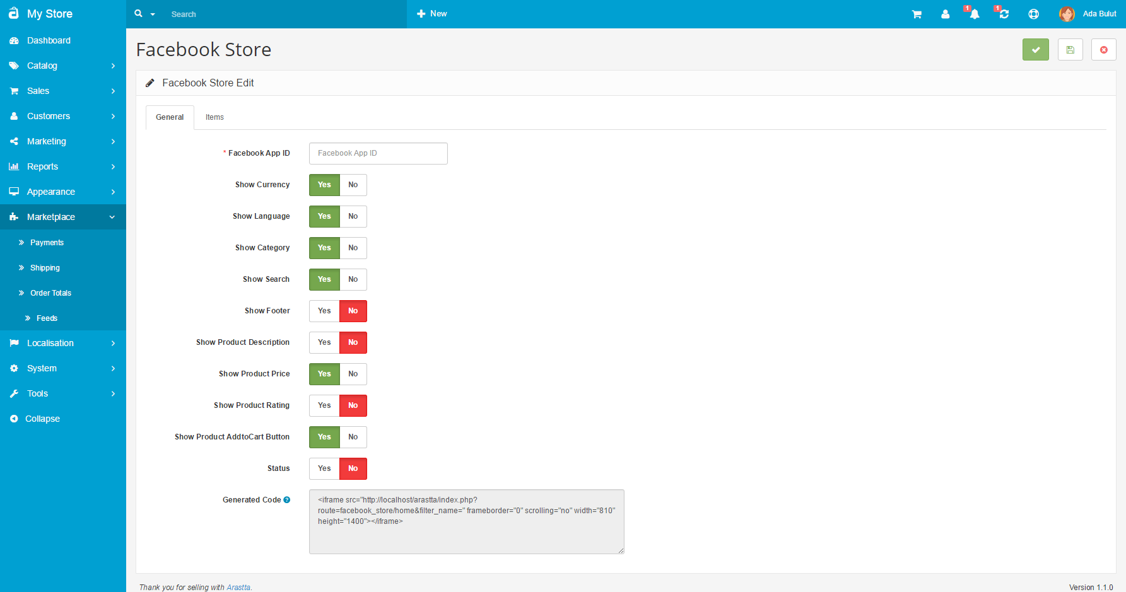Viewport: 1126px width, 592px height.
Task: Set Show Currency to No
Action: coord(353,185)
